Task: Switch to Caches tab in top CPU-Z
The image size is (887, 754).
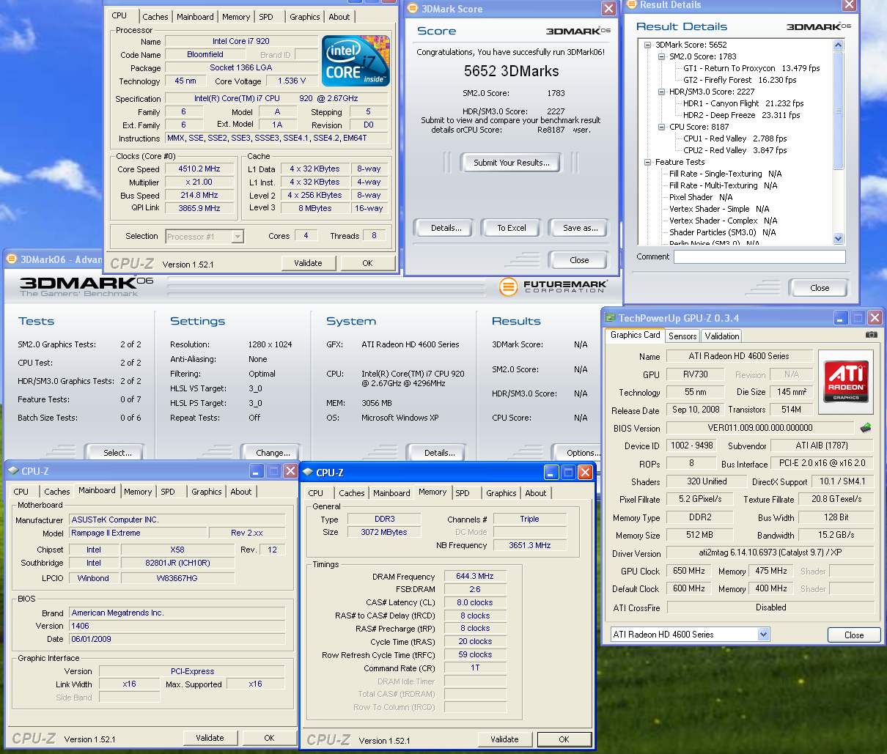Action: [155, 16]
